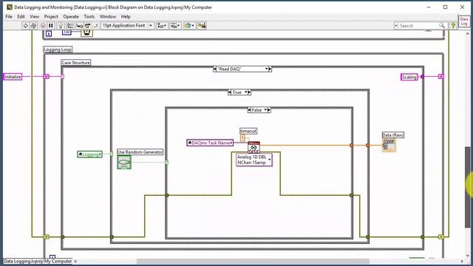This screenshot has width=473, height=266.
Task: Click the timeout constant value 1
Action: (242, 138)
